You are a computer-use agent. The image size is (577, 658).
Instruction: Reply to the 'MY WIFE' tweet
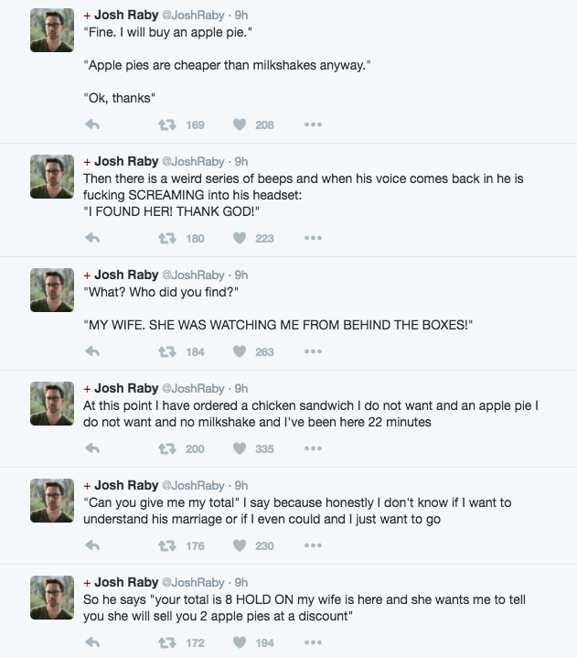[92, 351]
